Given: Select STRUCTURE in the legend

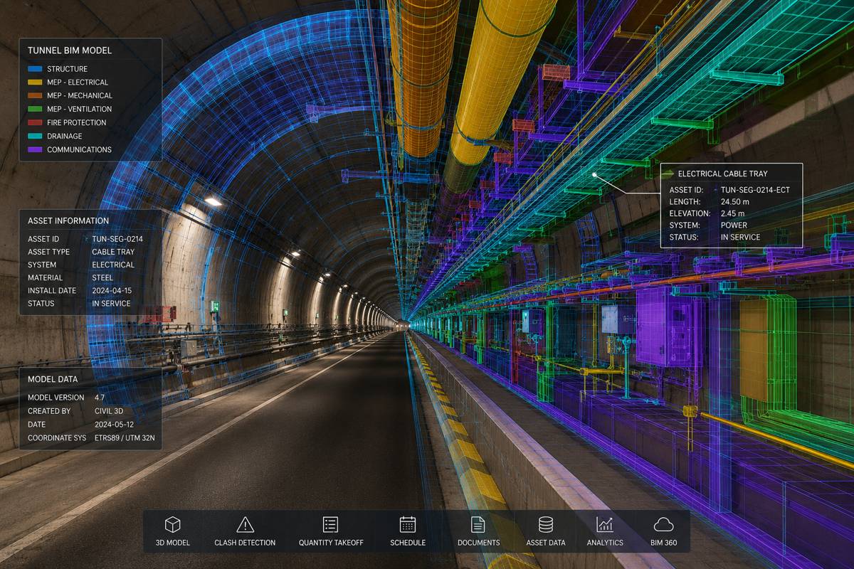Looking at the screenshot, I should pos(67,69).
